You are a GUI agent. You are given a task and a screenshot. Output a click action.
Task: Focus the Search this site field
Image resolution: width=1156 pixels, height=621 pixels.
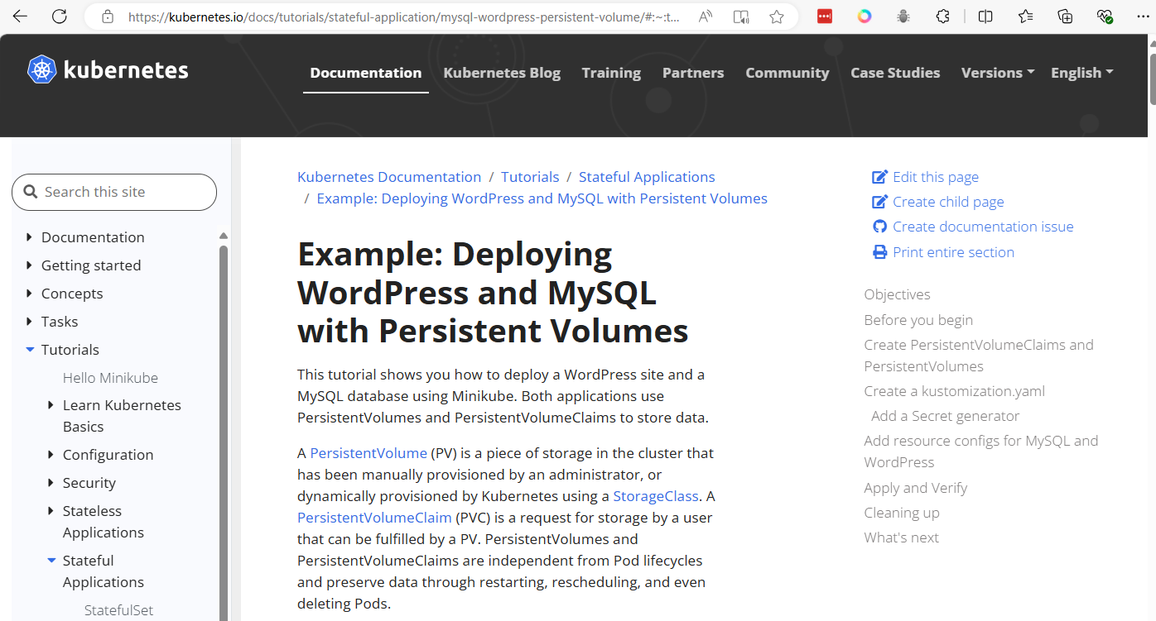114,192
